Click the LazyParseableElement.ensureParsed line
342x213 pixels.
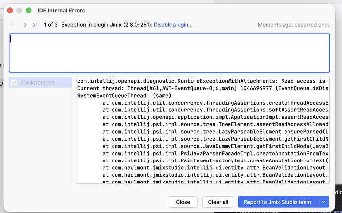[x=216, y=132]
